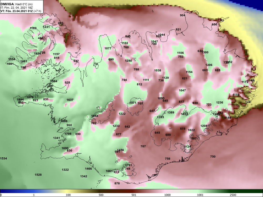
Task: Select the 1564 value
Action: coord(54,81)
